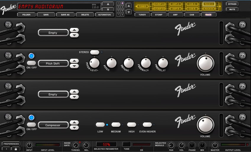Select the STOMP B block in signal chain
This screenshot has width=251, height=152.
[159, 9]
